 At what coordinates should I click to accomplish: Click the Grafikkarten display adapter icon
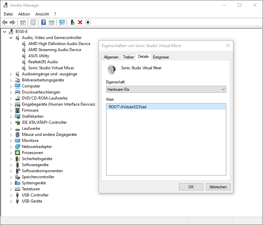18,116
